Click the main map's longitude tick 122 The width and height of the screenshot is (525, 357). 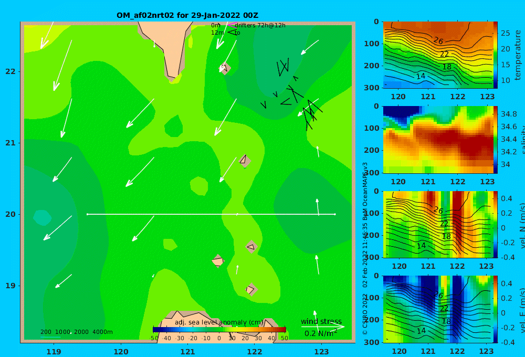[x=255, y=352]
